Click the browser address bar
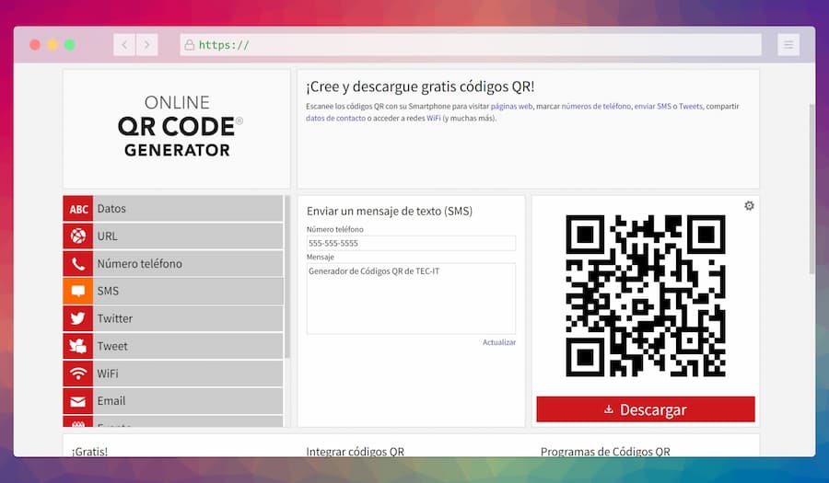The height and width of the screenshot is (483, 829). point(471,45)
